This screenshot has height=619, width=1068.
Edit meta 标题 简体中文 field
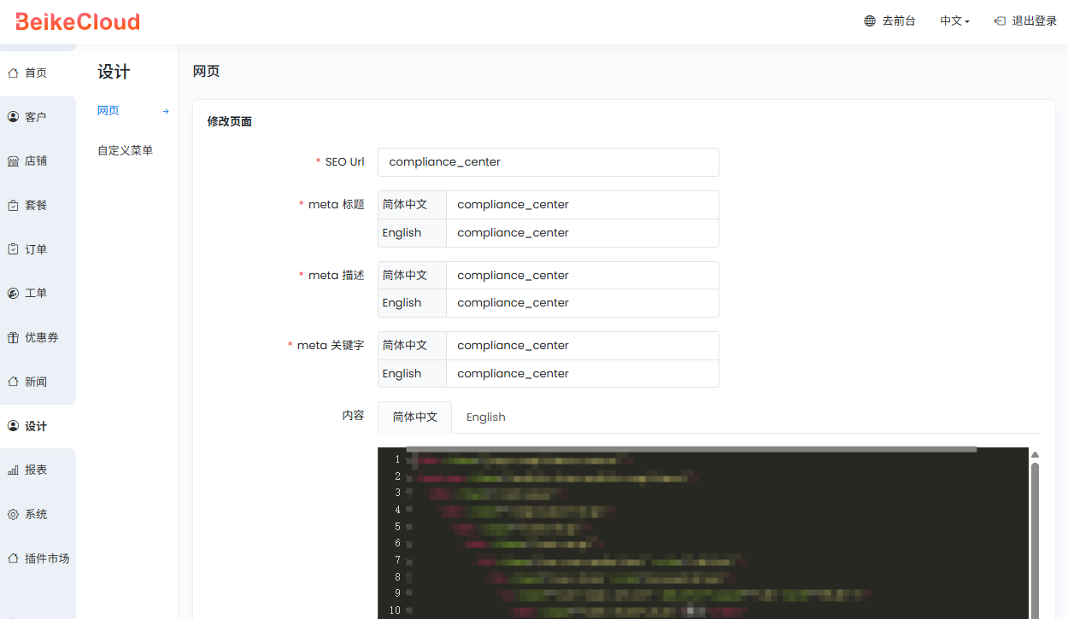pyautogui.click(x=582, y=205)
